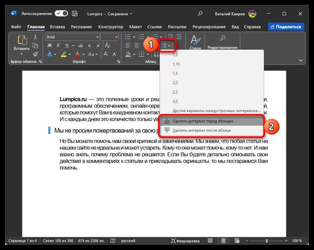Click the Decrease Indent icon
The image size is (314, 250).
(x=170, y=37)
